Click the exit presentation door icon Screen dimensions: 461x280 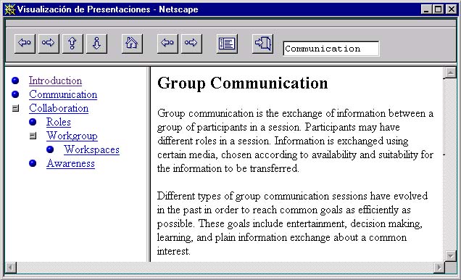262,44
